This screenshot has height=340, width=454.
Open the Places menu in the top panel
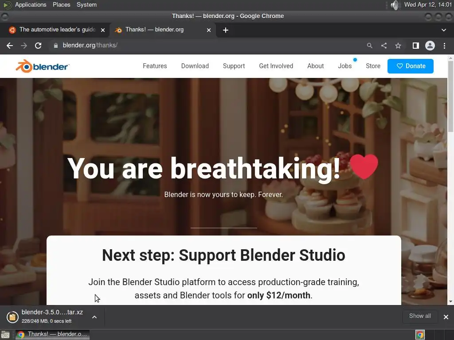[x=61, y=4]
